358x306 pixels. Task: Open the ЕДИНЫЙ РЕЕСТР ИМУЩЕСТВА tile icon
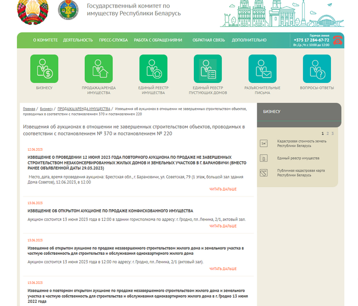point(153,69)
